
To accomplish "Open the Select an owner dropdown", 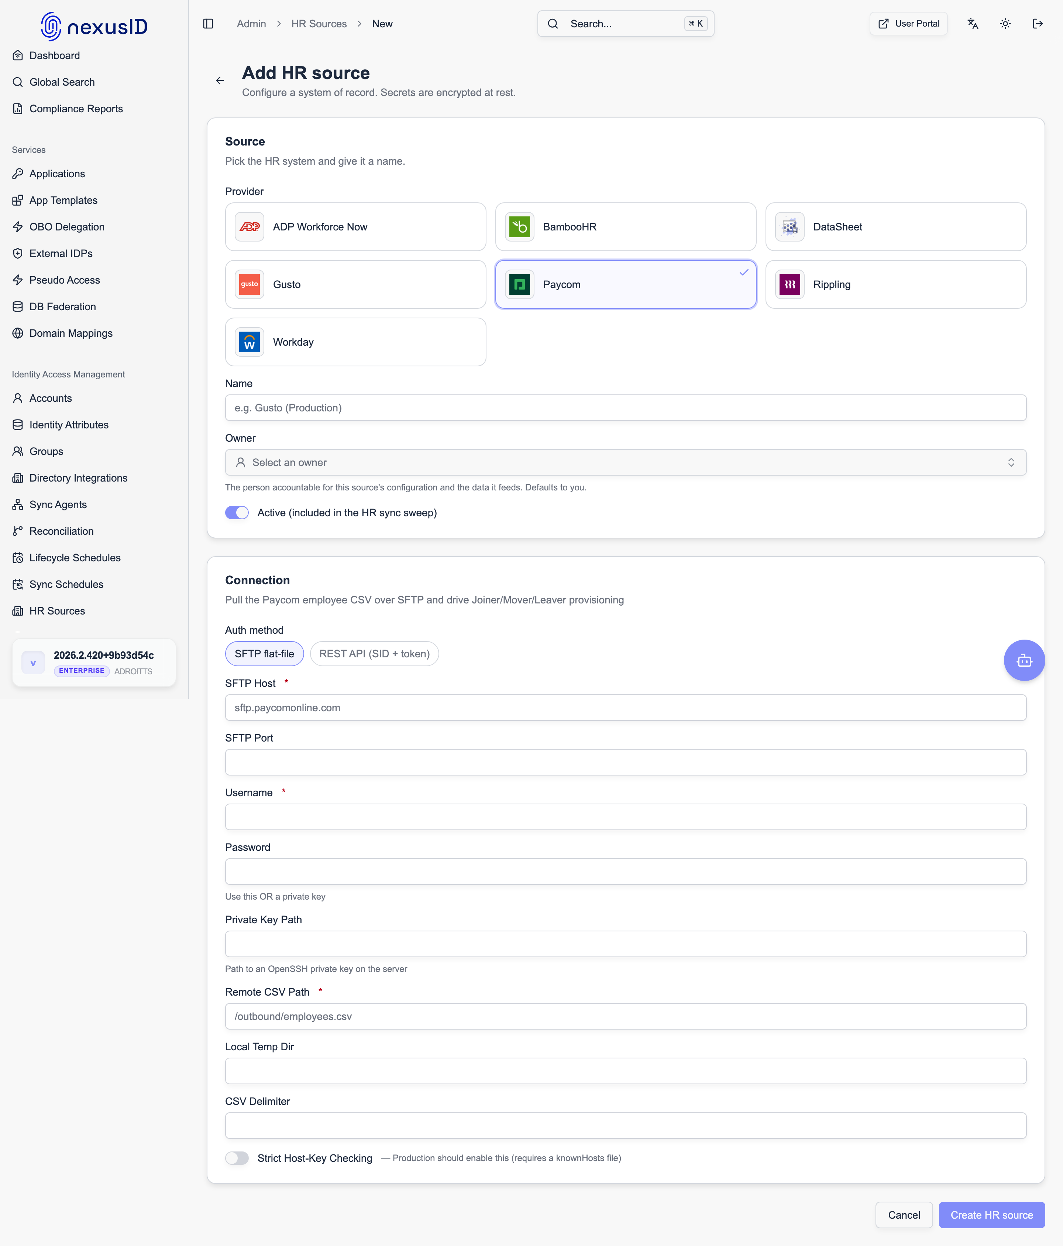I will 626,462.
